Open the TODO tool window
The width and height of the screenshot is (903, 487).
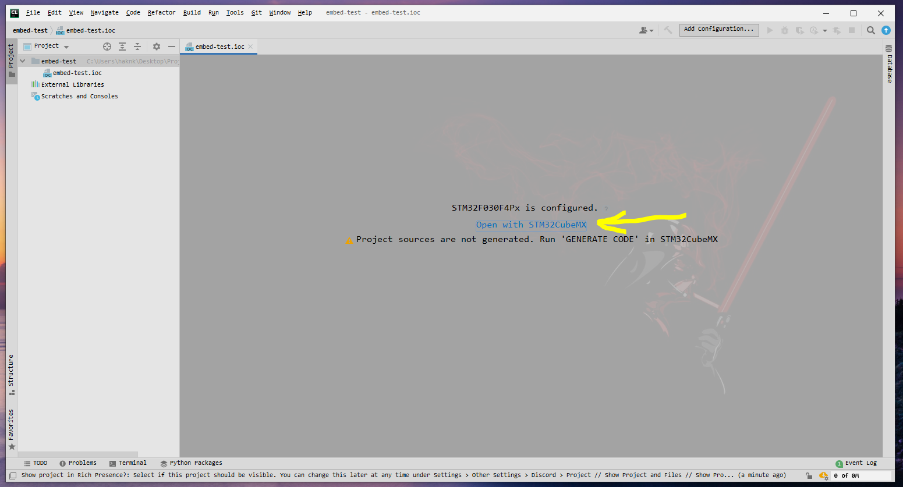click(36, 463)
